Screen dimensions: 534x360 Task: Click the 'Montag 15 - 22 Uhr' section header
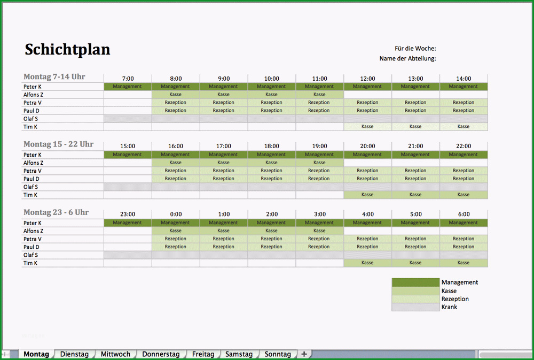[x=58, y=144]
